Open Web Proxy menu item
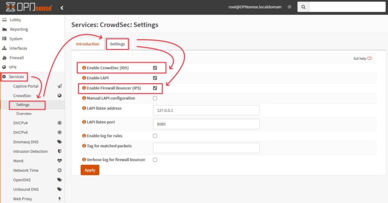388x203 pixels. (x=22, y=199)
